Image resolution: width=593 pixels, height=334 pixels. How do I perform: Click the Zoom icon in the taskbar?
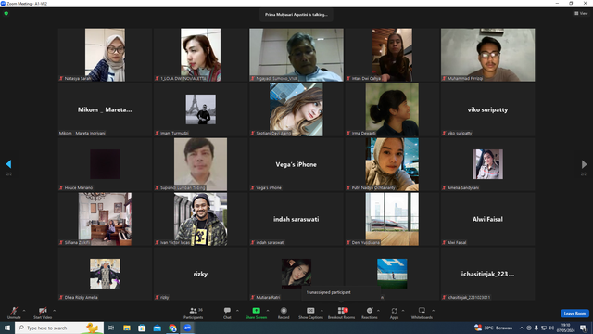[187, 328]
